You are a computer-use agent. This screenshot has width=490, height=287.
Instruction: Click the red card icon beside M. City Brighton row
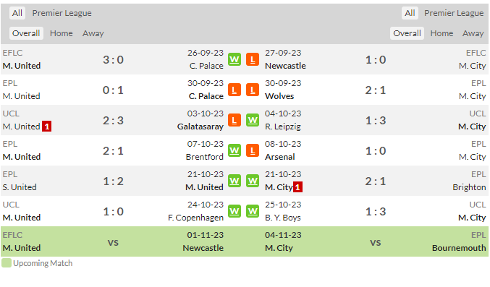[x=297, y=187]
